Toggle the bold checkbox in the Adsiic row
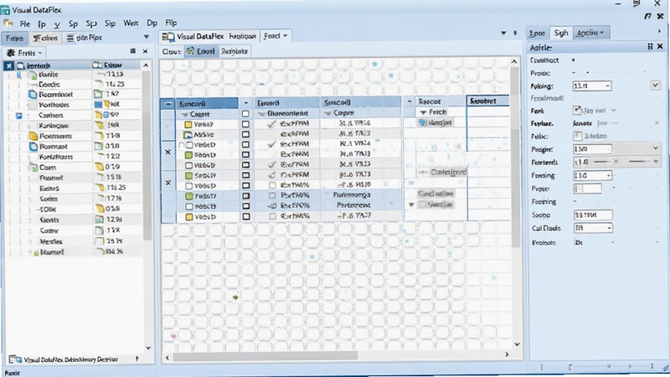The image size is (670, 377). click(x=245, y=135)
